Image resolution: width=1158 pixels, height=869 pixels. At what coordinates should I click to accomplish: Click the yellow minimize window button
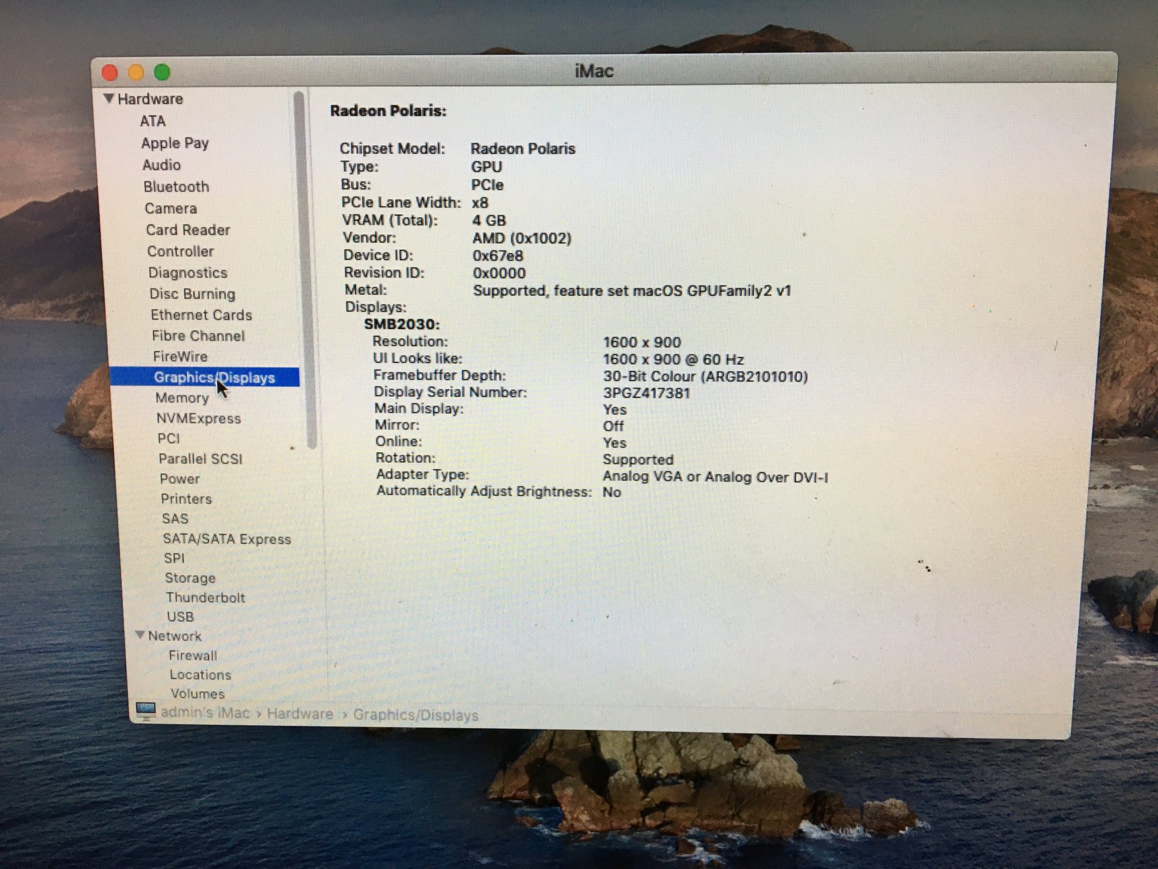point(136,72)
